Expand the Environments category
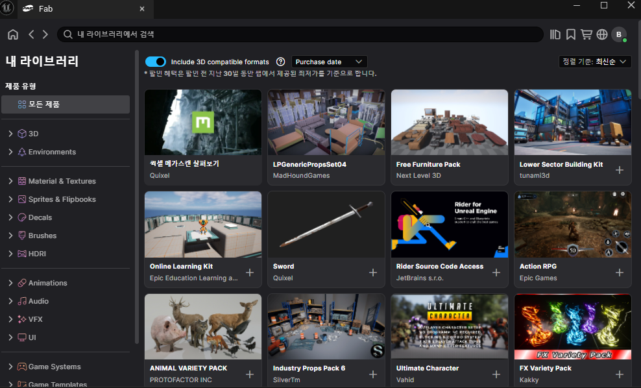This screenshot has width=641, height=388. coord(10,152)
